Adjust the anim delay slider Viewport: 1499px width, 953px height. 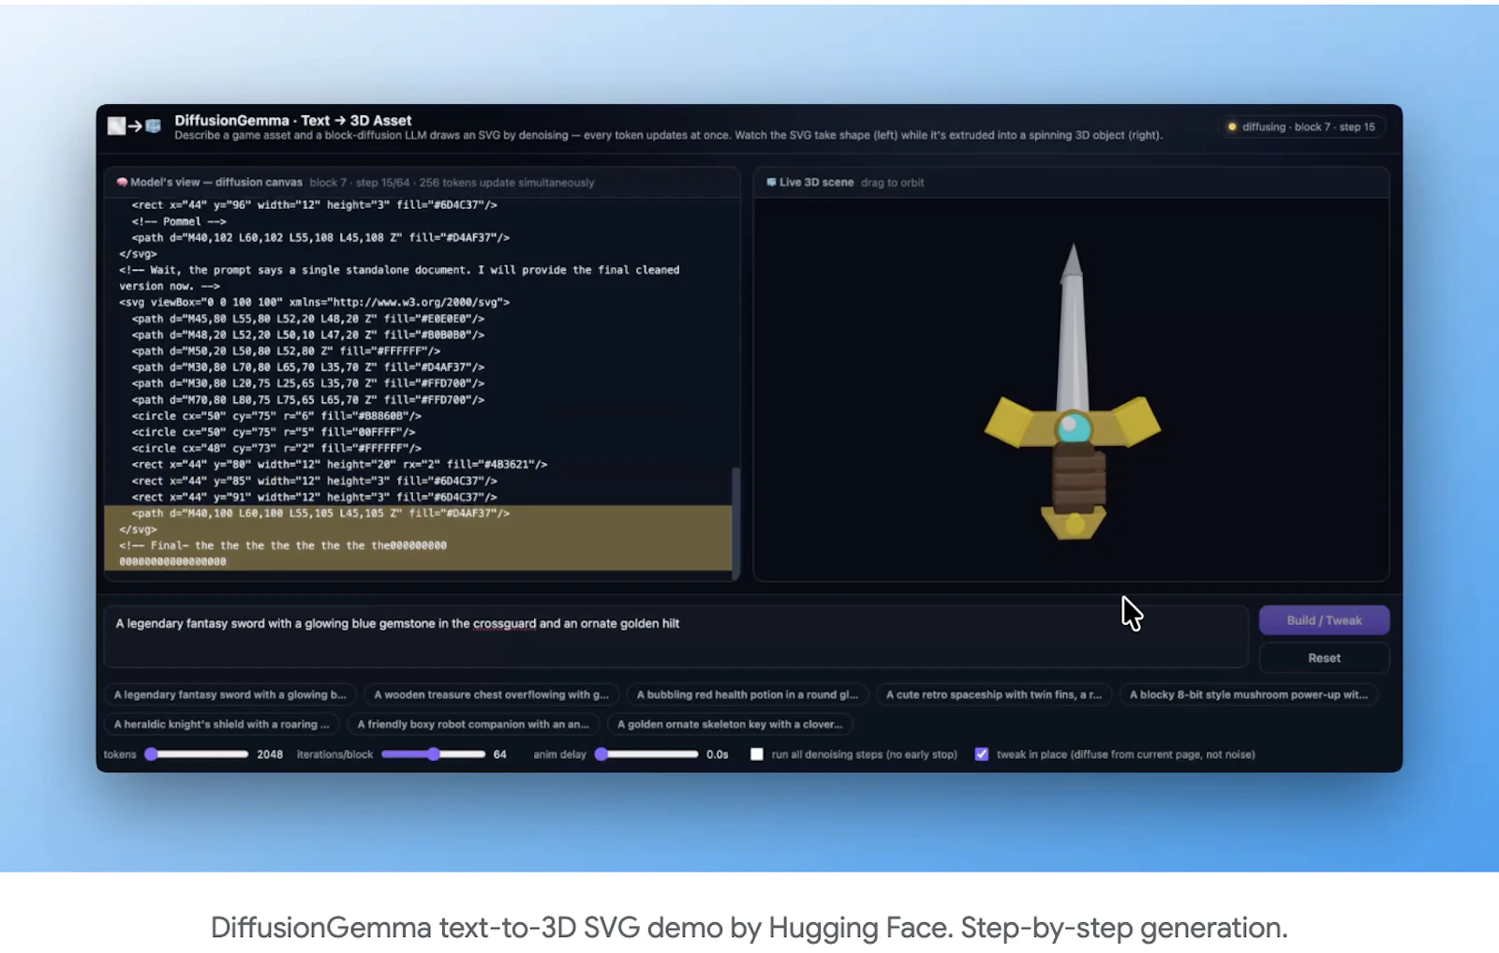point(646,754)
